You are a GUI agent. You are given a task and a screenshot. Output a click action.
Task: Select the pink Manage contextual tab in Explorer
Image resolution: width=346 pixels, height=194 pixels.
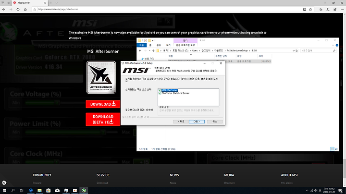click(x=185, y=40)
